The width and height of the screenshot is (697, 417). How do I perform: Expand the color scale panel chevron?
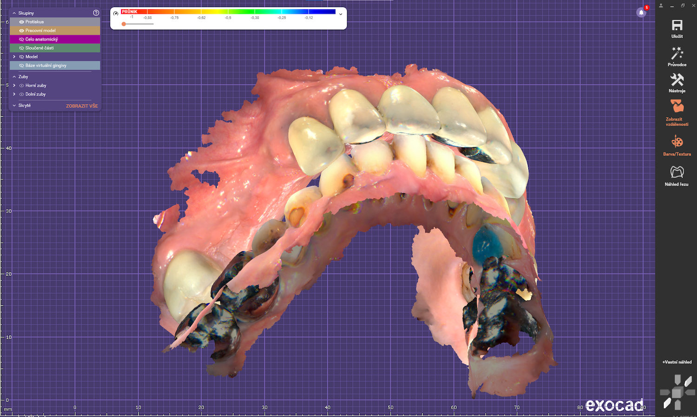tap(341, 14)
